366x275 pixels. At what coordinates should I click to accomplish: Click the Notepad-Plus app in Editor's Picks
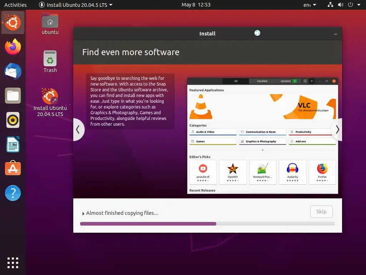263,172
